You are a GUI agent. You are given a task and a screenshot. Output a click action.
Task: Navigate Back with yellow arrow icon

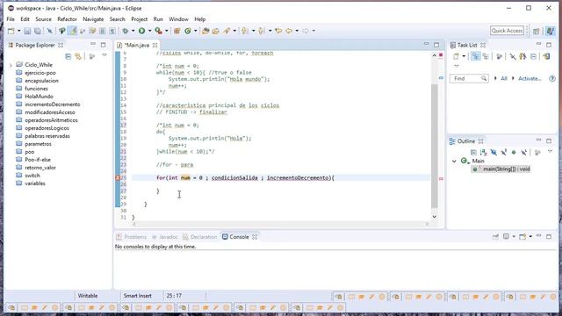(x=289, y=31)
